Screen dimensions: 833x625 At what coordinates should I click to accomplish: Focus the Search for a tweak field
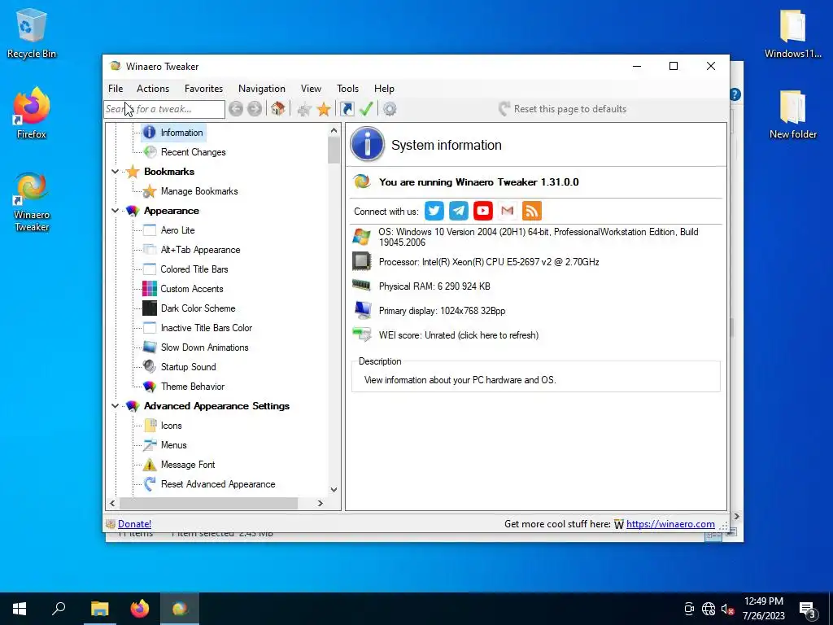tap(164, 109)
